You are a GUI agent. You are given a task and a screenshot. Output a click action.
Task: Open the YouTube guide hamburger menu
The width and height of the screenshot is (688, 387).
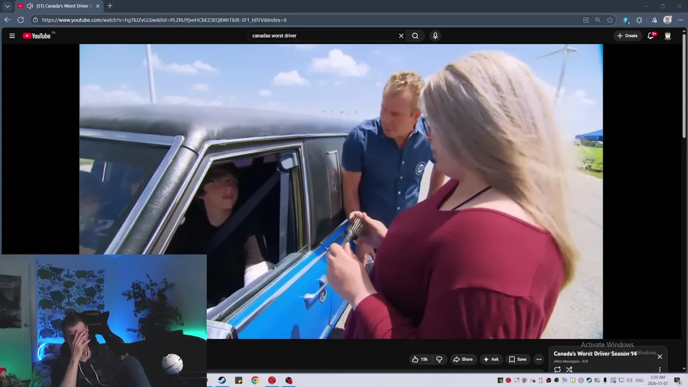(12, 36)
